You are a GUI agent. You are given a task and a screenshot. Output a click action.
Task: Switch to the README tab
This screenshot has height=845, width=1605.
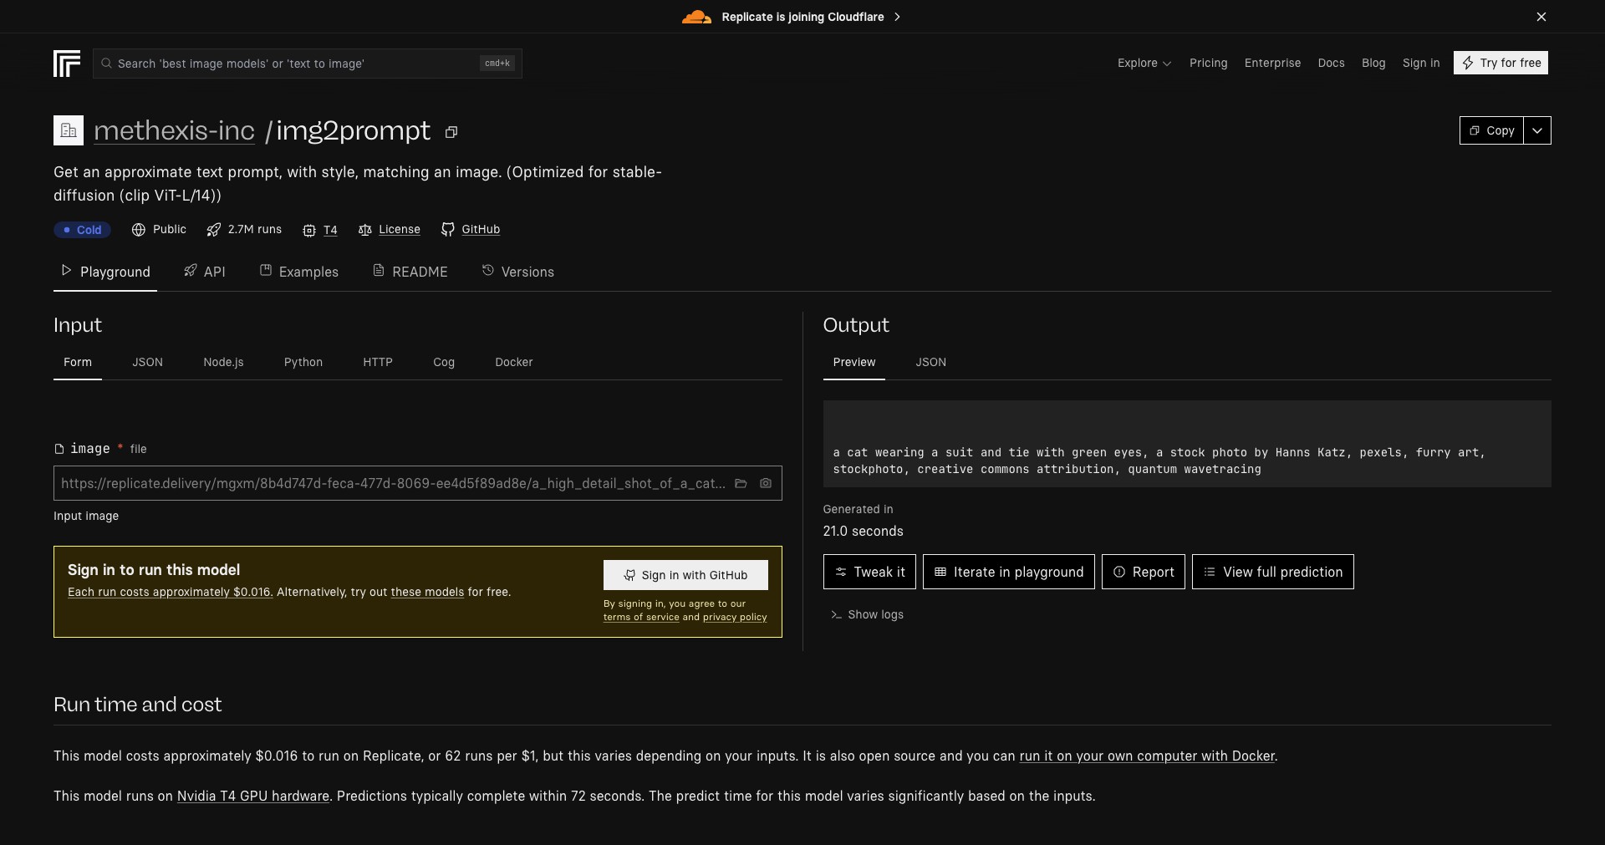[x=410, y=272]
